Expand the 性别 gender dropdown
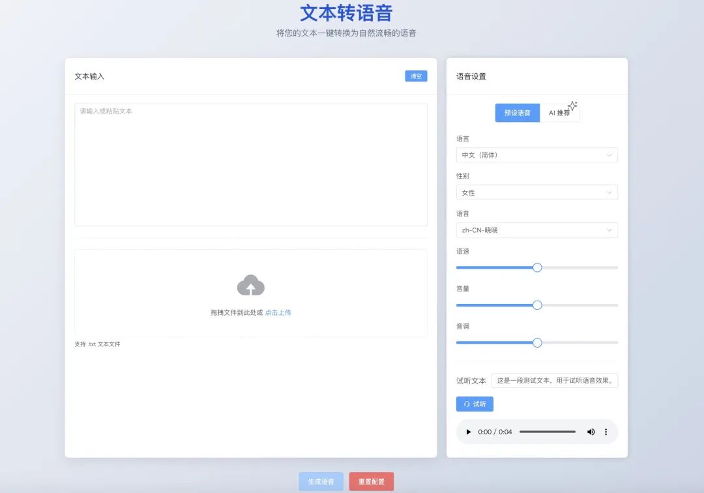Image resolution: width=704 pixels, height=493 pixels. [536, 192]
